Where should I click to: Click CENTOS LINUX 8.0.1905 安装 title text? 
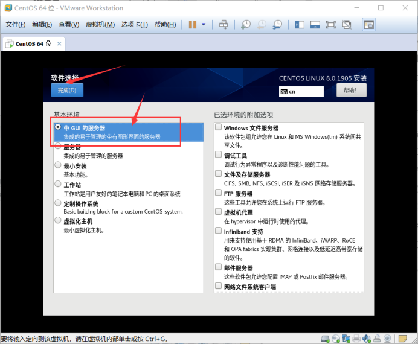[323, 78]
